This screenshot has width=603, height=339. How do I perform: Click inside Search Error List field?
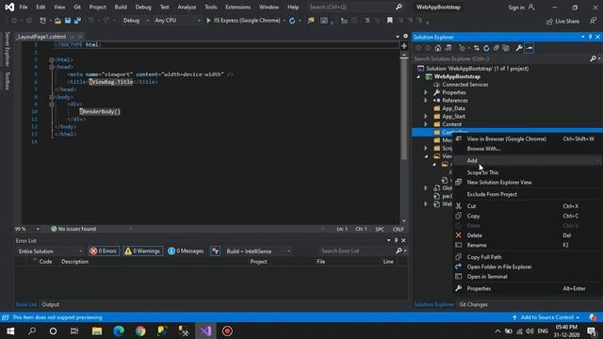click(x=357, y=250)
